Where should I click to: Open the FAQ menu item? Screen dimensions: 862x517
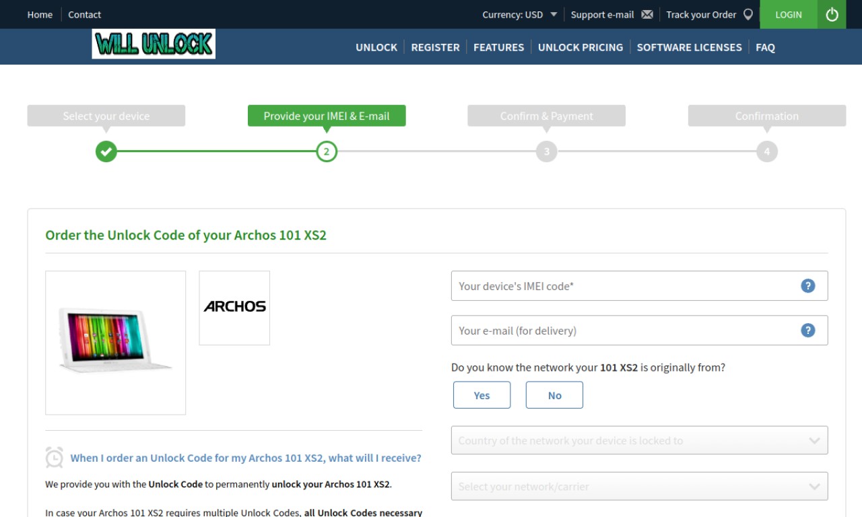(765, 47)
